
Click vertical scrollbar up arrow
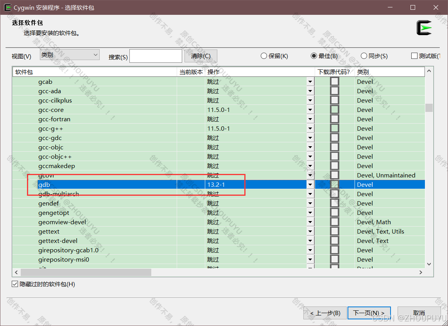429,71
